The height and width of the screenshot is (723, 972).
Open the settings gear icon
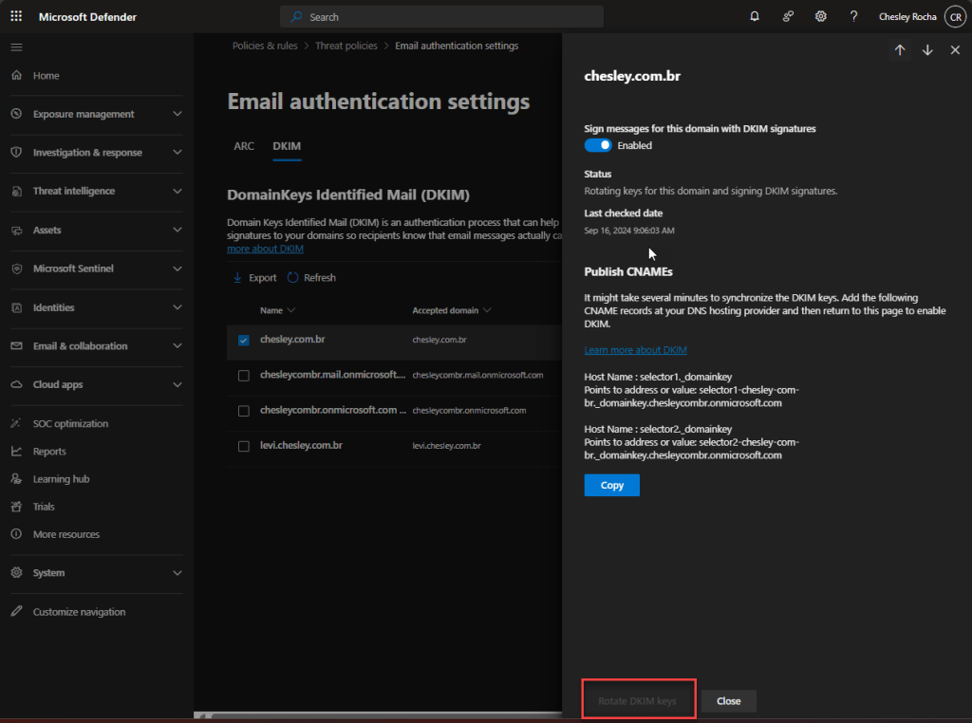(821, 17)
